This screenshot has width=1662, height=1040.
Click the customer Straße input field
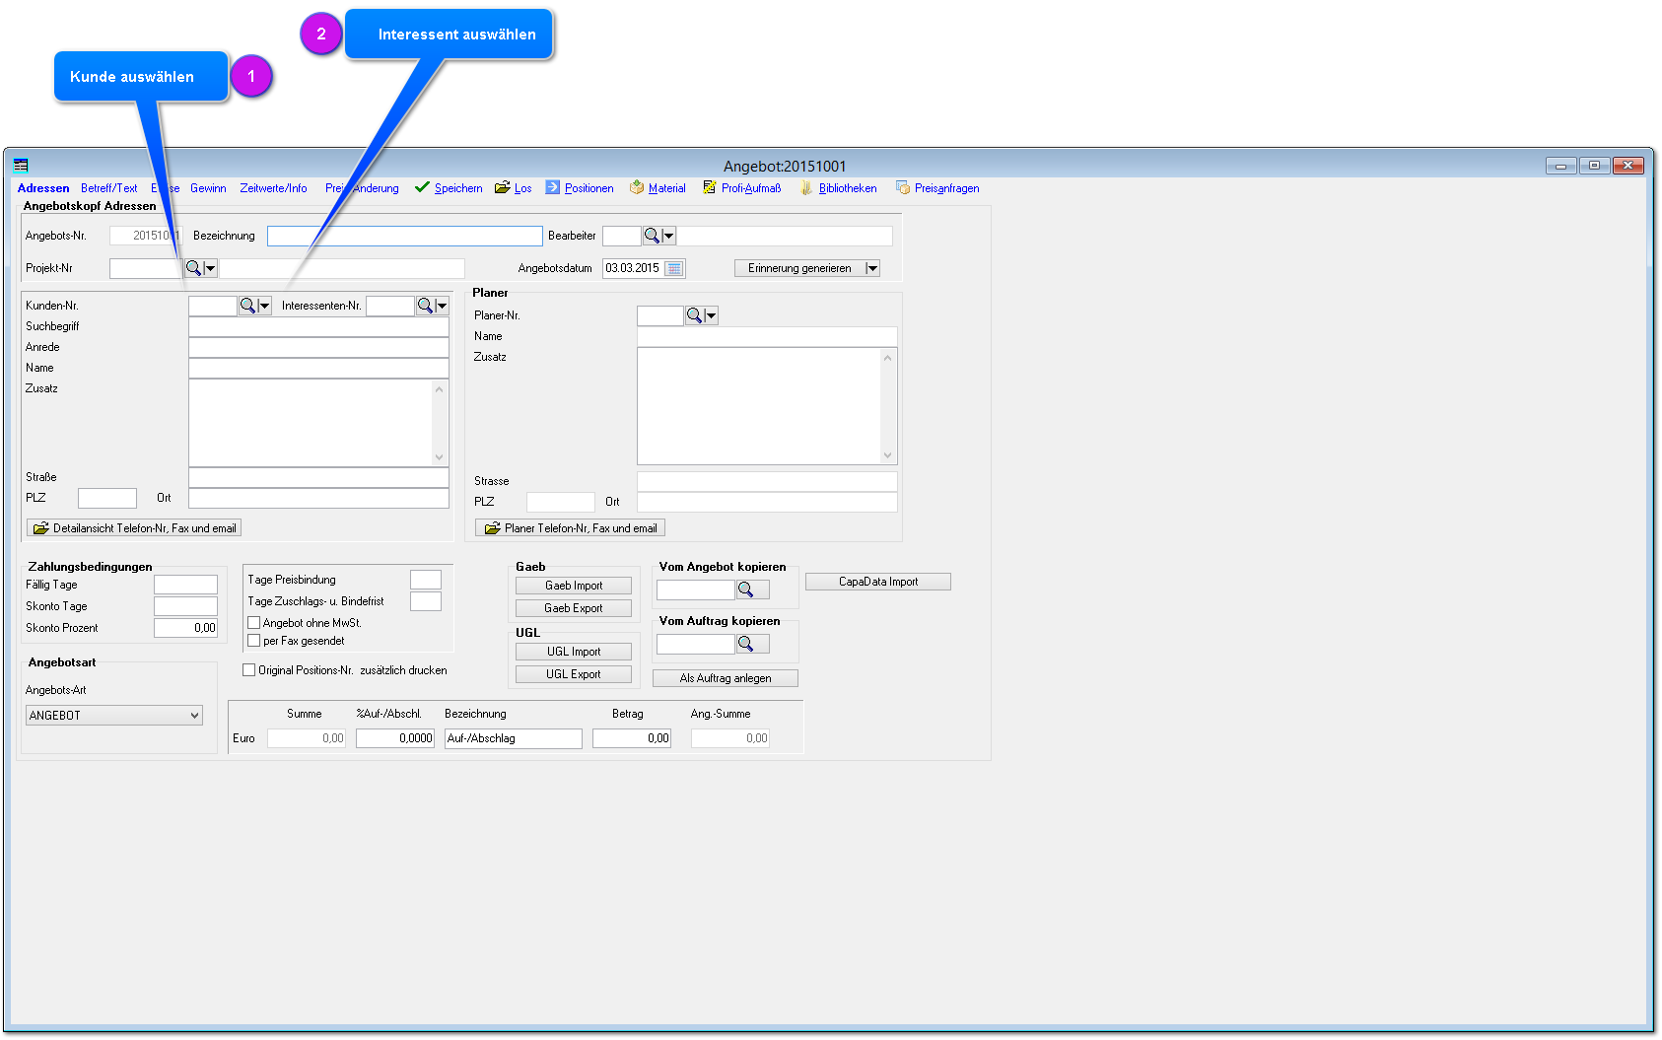pos(318,477)
